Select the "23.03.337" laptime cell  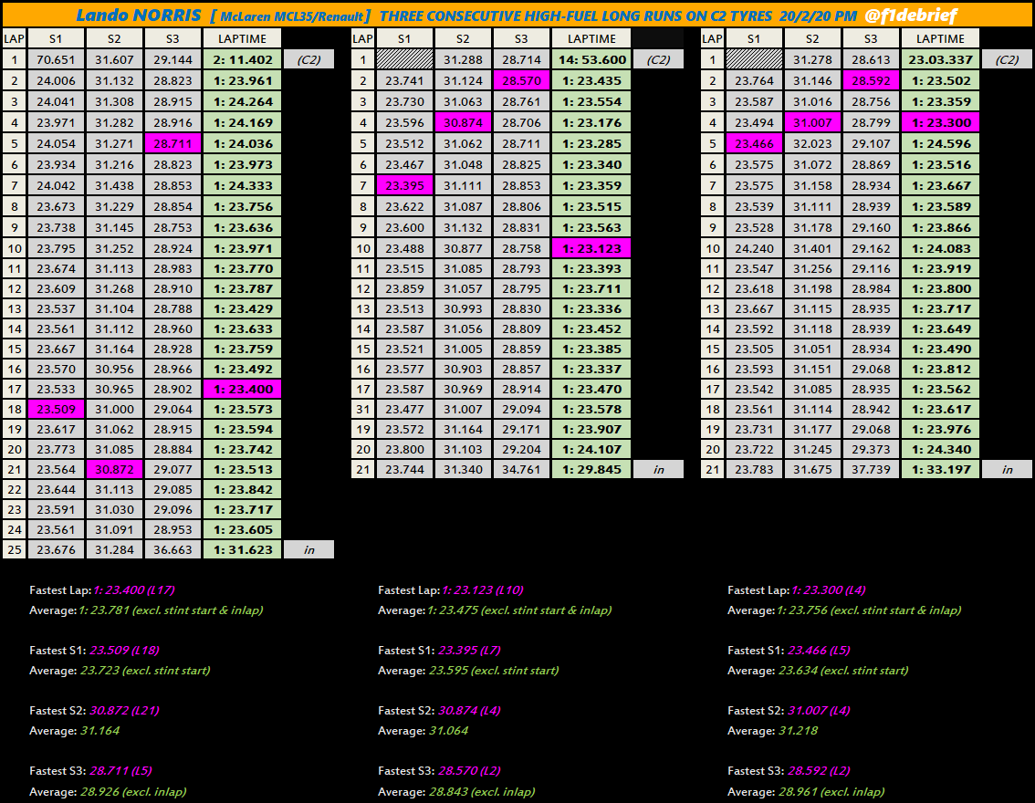pos(940,59)
